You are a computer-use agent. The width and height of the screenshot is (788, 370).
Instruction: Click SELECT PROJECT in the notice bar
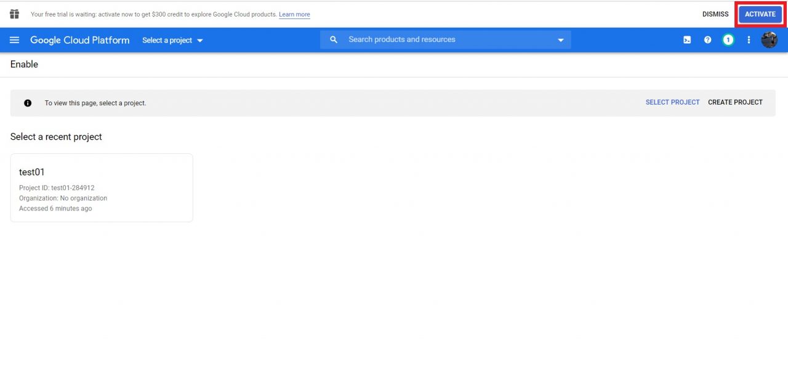672,103
